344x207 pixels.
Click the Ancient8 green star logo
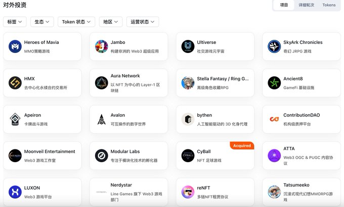[274, 83]
